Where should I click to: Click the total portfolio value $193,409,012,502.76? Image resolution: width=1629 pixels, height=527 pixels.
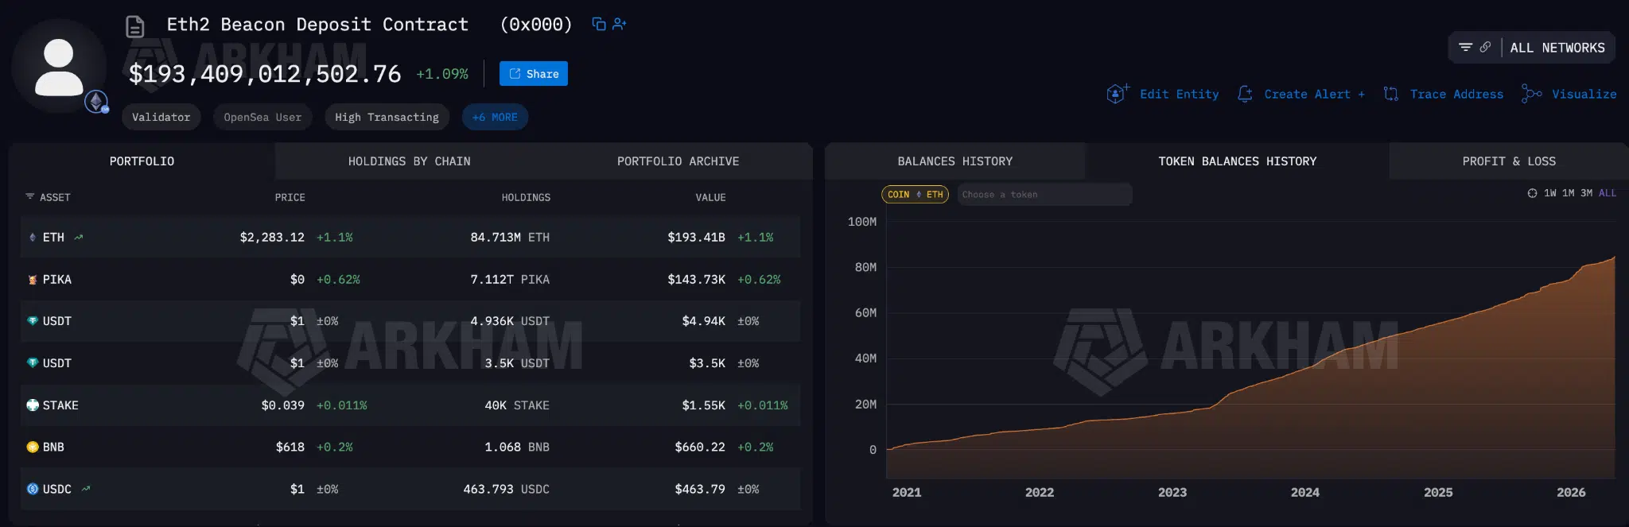(265, 74)
